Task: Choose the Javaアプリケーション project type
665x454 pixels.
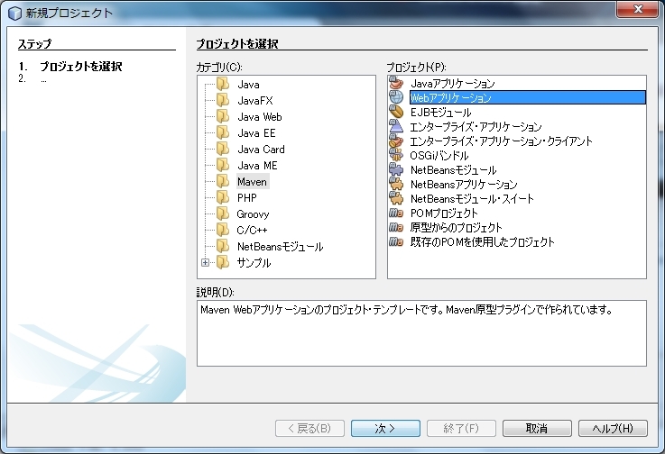Action: 453,83
